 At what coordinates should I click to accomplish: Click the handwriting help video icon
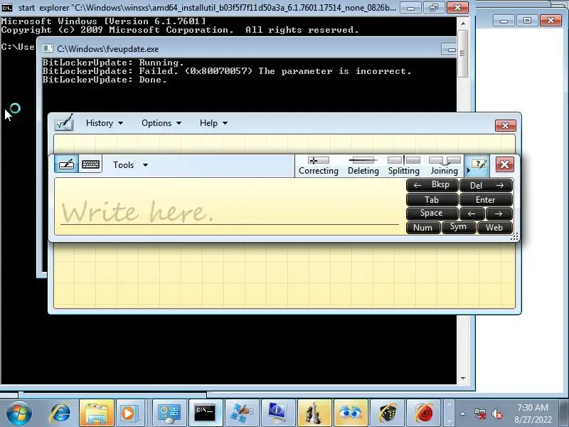(479, 165)
